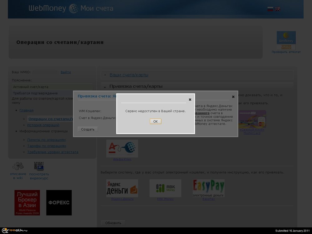This screenshot has height=234, width=312.
Task: Open the Альфа-Клик link
Action: [122, 159]
